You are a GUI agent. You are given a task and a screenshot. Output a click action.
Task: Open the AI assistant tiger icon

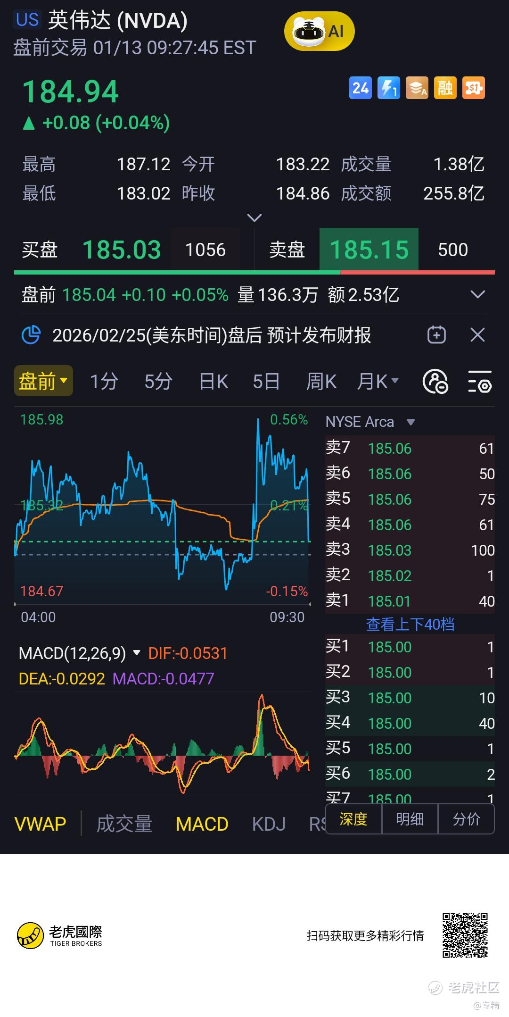click(x=319, y=32)
